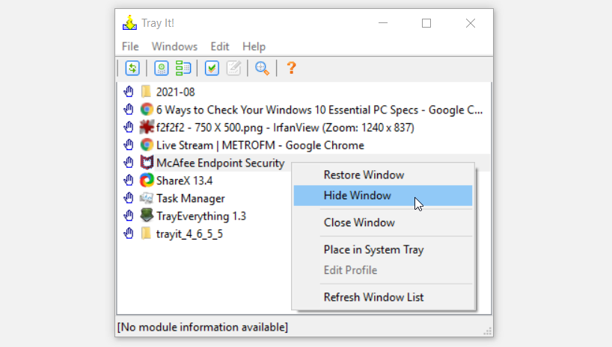Click the disabled Edit Profile menu entry

click(x=382, y=270)
